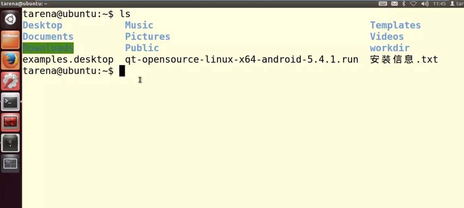Click the terminal prompt cursor block
Screen dimensions: 464x208
[x=122, y=71]
